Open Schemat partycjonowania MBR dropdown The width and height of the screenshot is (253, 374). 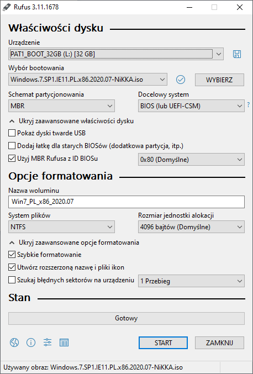point(61,106)
